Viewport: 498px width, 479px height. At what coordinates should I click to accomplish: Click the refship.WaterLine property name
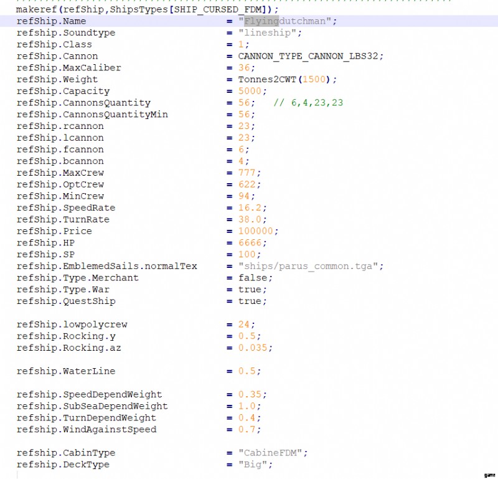coord(66,371)
